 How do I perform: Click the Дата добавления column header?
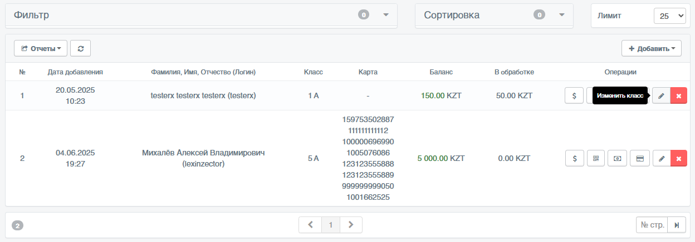click(75, 72)
